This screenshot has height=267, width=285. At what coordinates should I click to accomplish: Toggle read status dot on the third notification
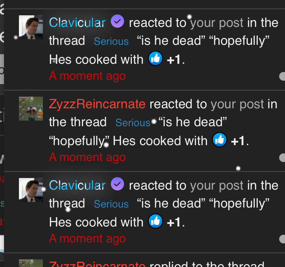[282, 239]
